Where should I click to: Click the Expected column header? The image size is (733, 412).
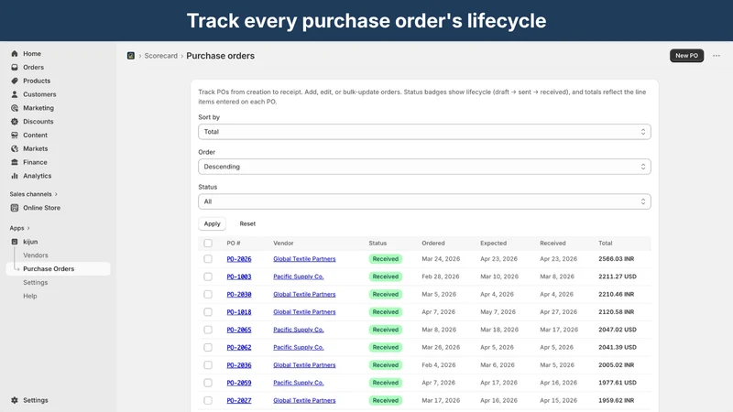pyautogui.click(x=493, y=243)
